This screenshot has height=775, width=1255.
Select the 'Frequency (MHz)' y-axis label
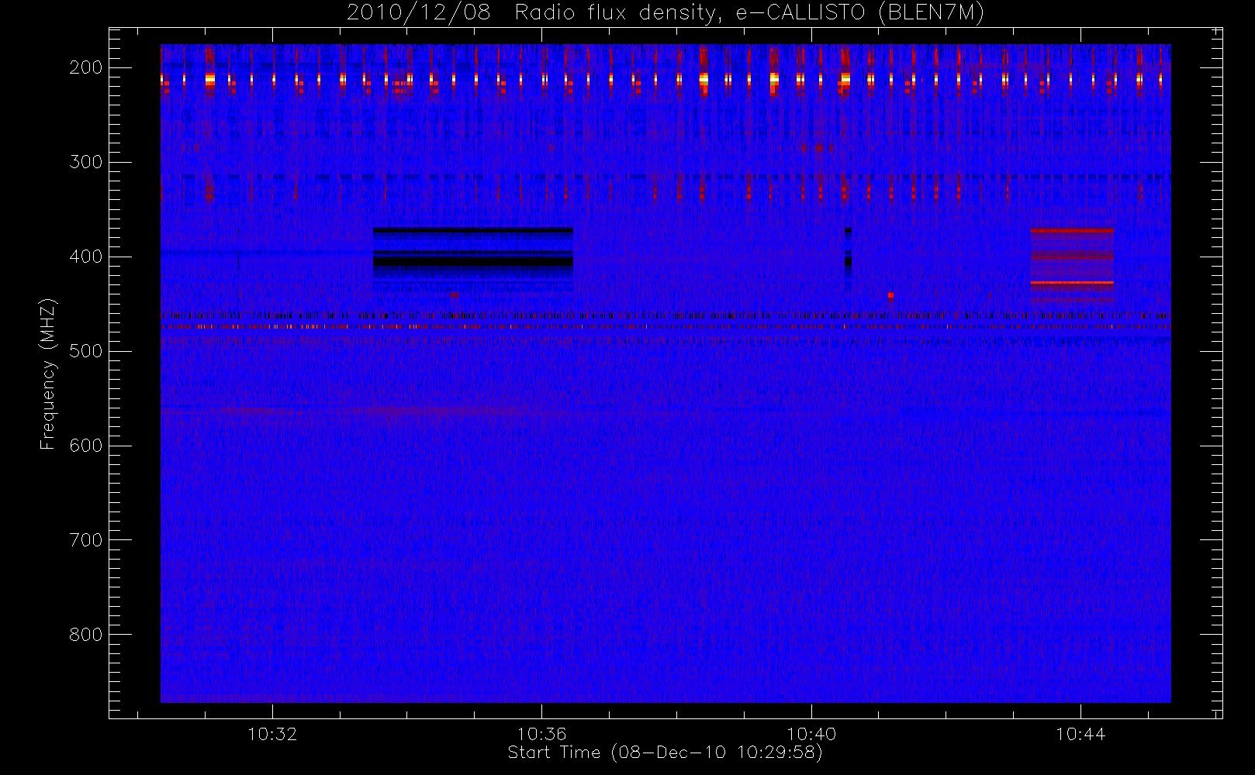(x=48, y=374)
